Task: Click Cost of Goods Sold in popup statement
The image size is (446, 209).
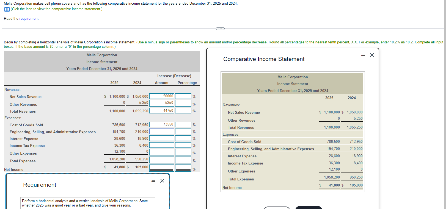Action: (244, 142)
